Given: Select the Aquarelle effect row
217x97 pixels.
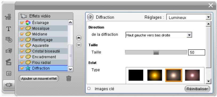Looking at the screenshot, I should click(x=43, y=45).
